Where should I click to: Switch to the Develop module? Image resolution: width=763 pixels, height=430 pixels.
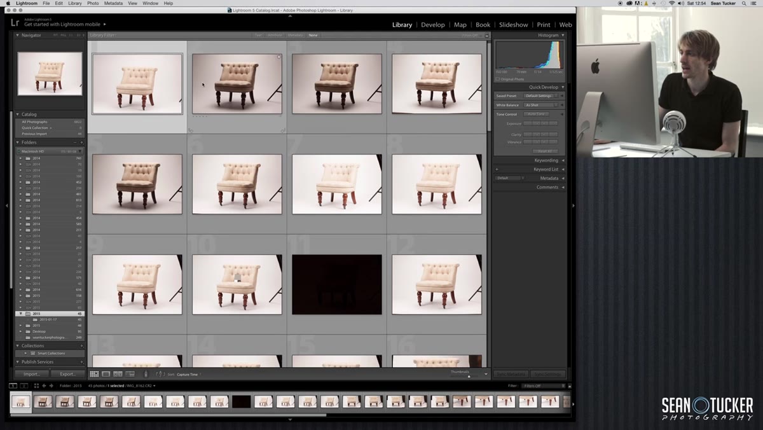coord(433,25)
